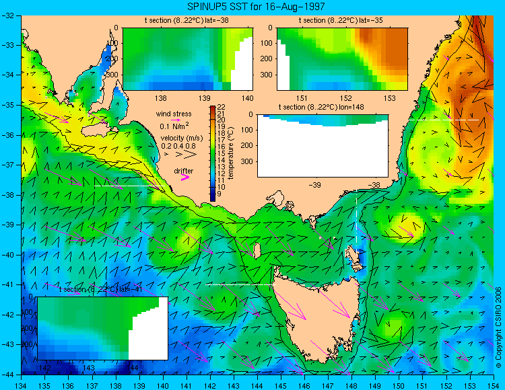Click latitude axis label -36
Image resolution: width=505 pixels, height=390 pixels.
(x=7, y=135)
